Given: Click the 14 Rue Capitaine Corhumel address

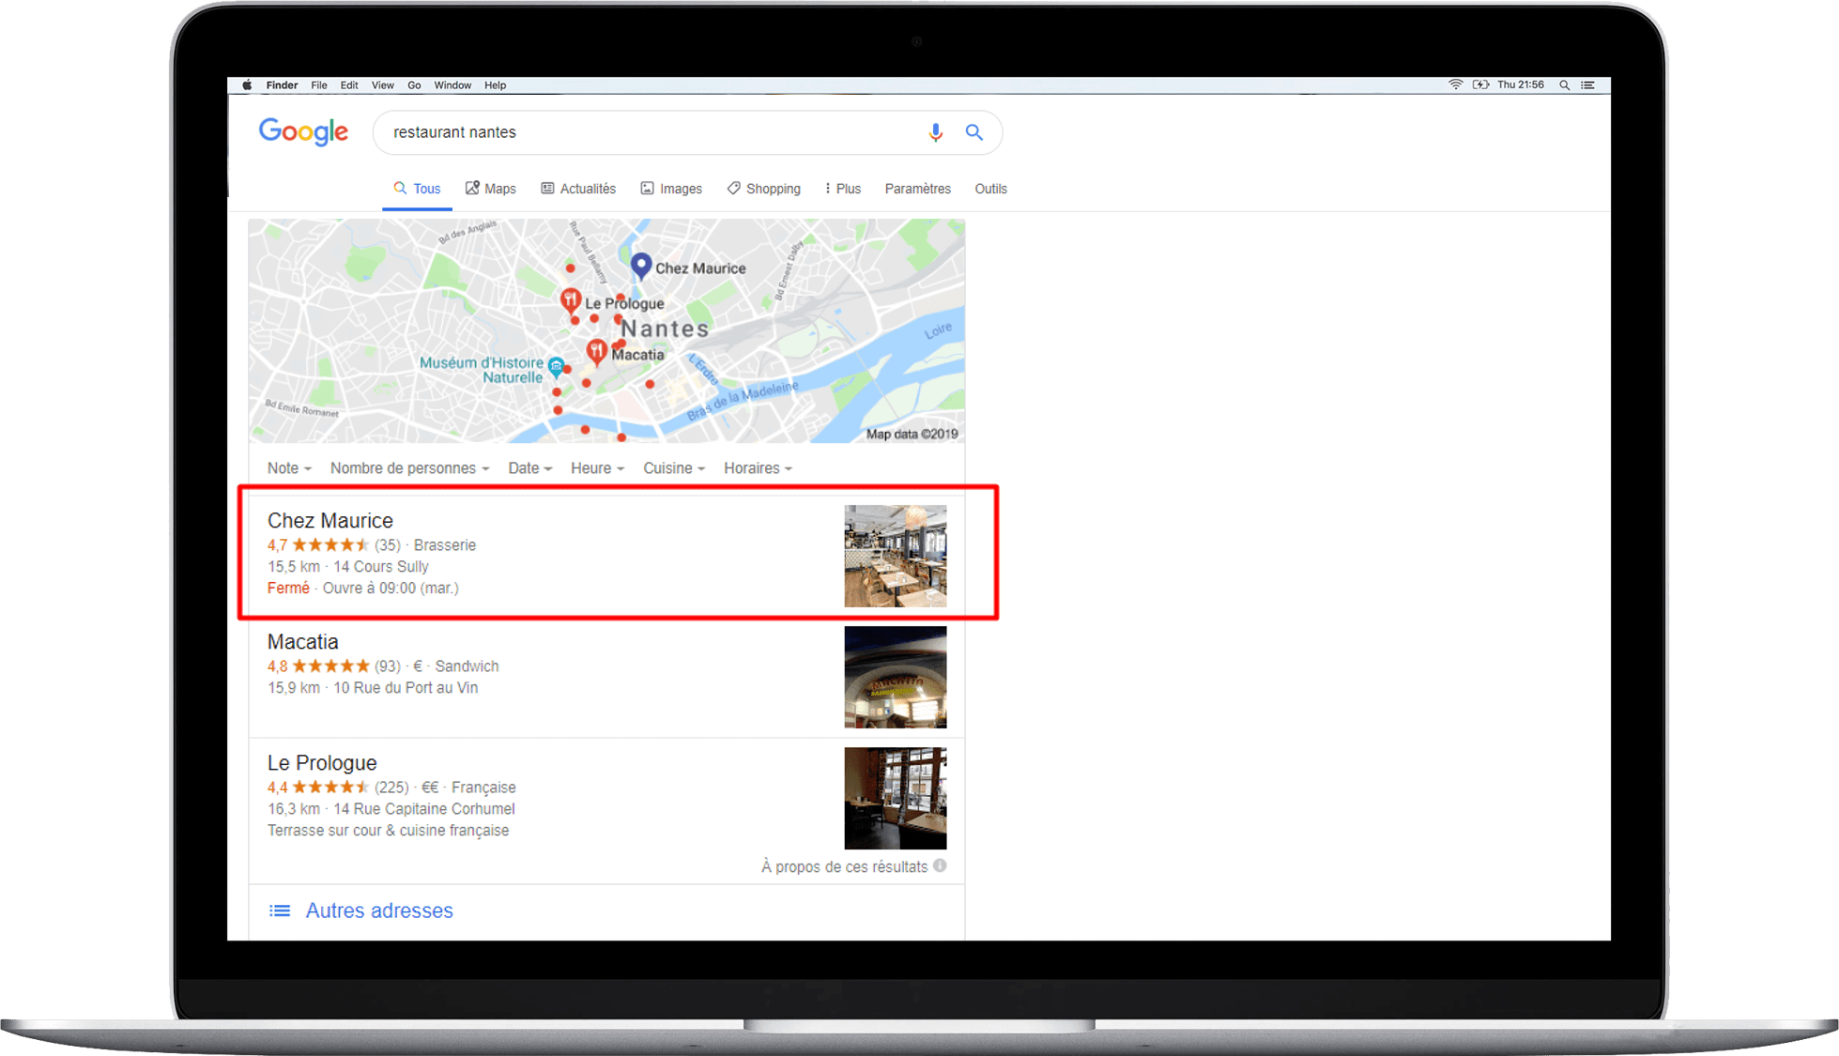Looking at the screenshot, I should click(x=424, y=809).
